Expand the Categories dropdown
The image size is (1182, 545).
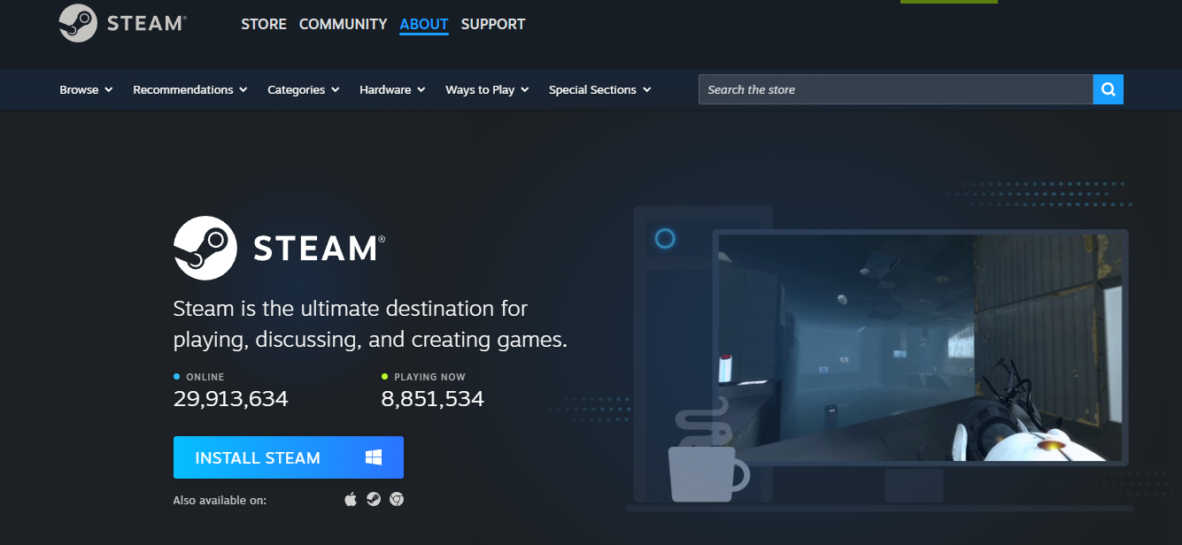[x=303, y=89]
